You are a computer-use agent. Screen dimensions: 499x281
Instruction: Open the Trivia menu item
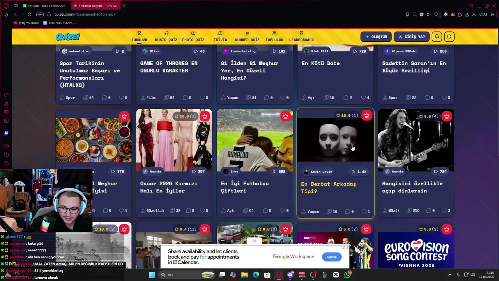[x=220, y=37]
